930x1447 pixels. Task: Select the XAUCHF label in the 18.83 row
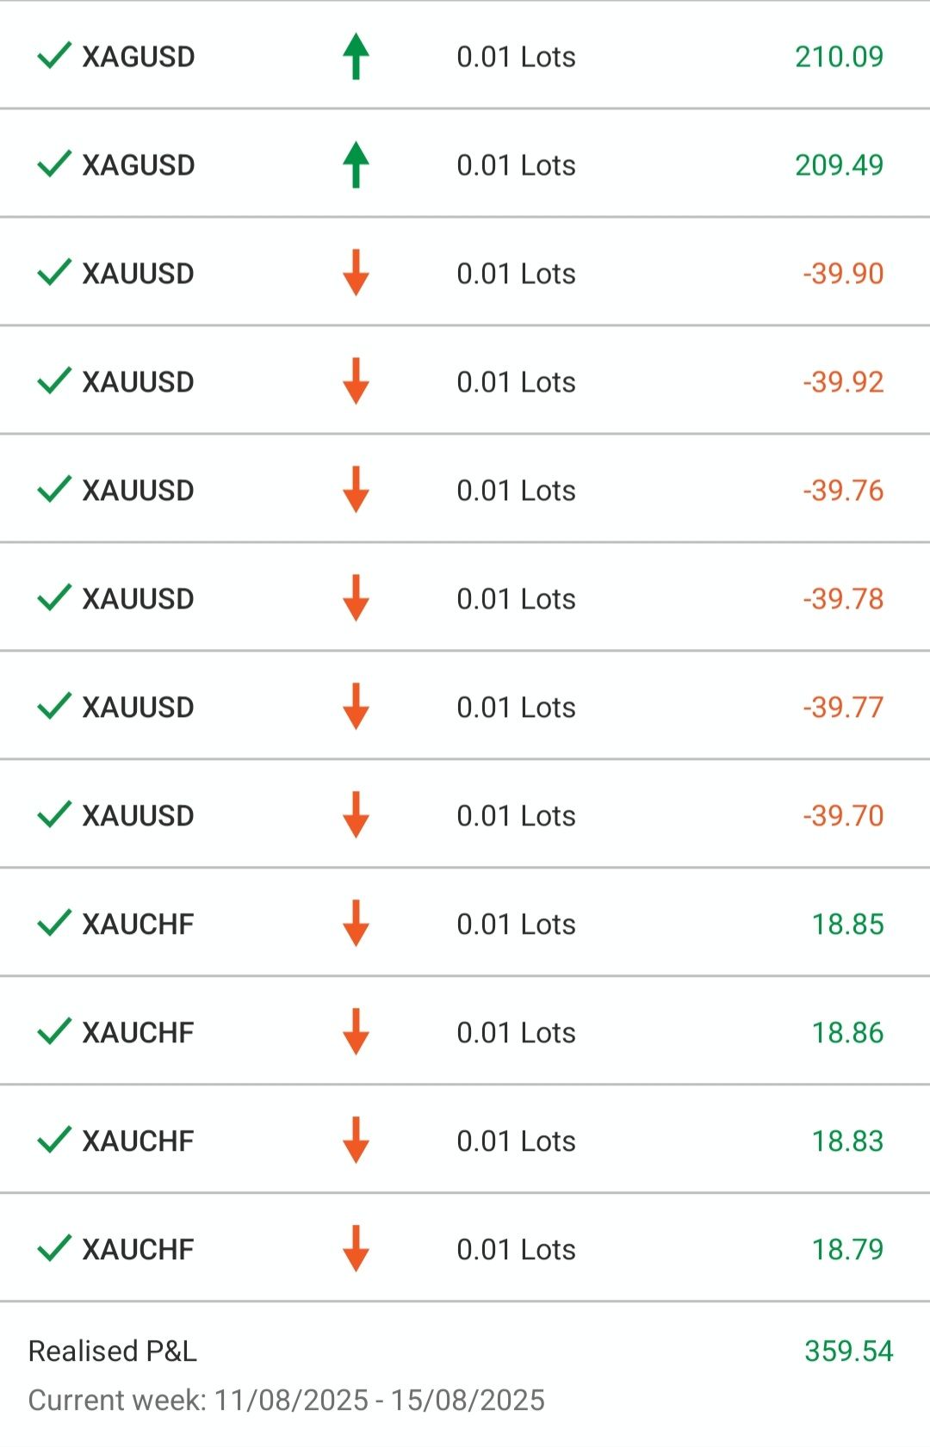point(138,1141)
